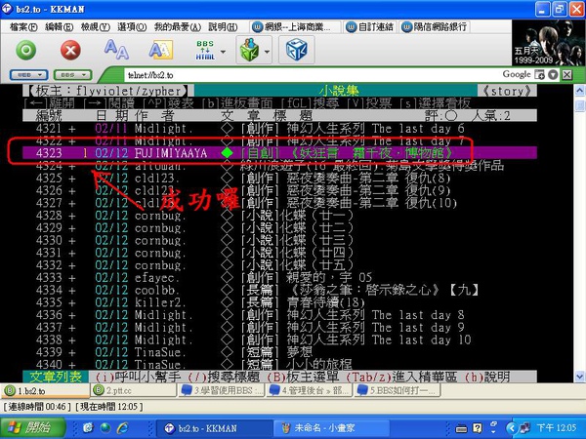Click the red disconnect X button
This screenshot has height=439, width=586.
70,50
